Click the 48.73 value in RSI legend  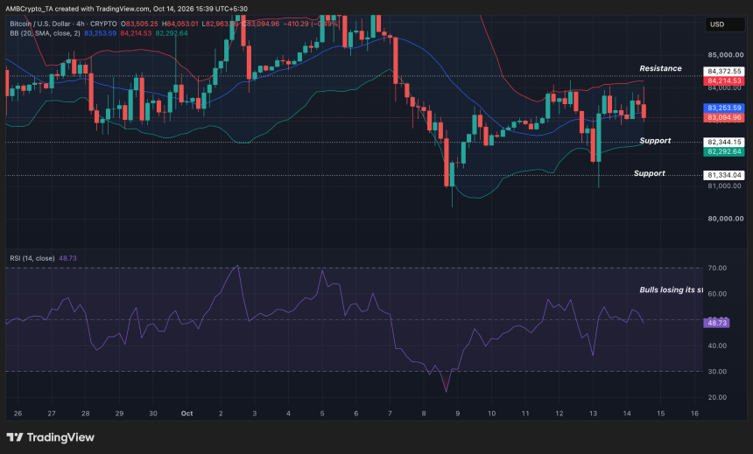click(x=67, y=258)
